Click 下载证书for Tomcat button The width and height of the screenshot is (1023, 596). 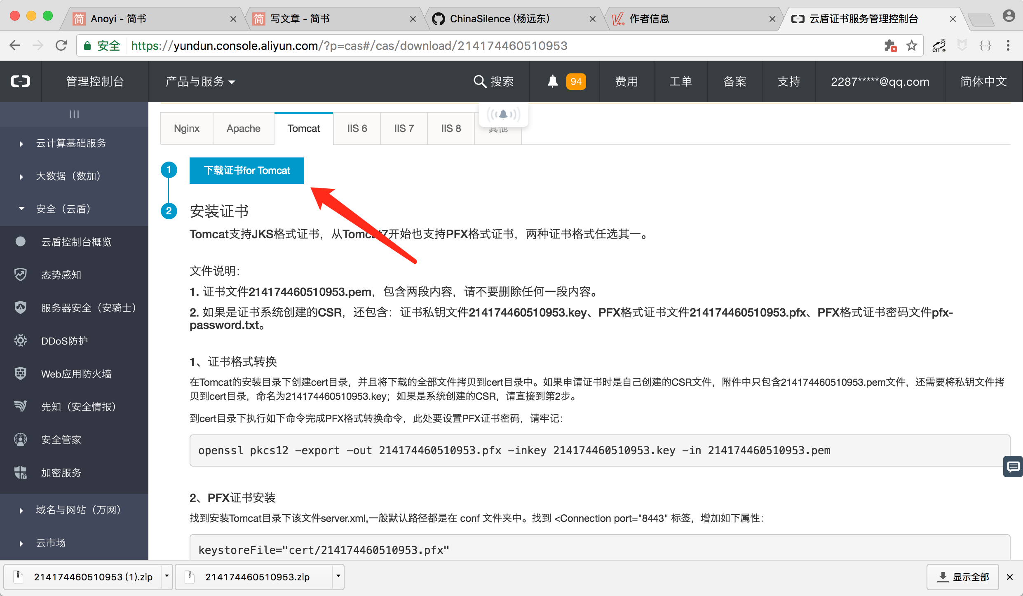[x=247, y=169]
